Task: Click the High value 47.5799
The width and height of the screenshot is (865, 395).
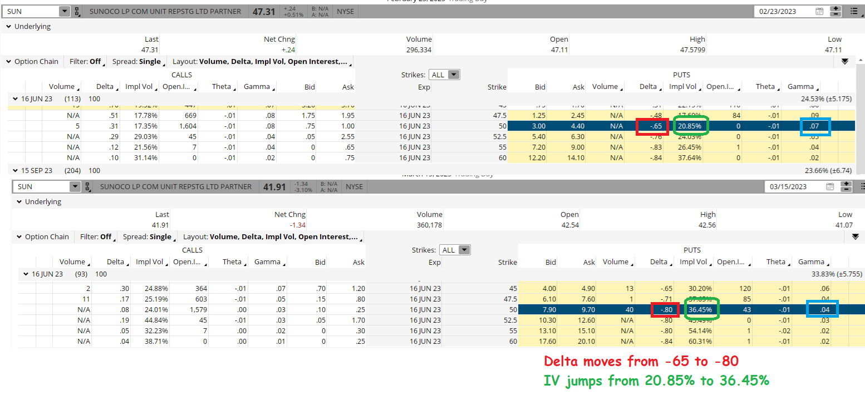Action: (693, 50)
